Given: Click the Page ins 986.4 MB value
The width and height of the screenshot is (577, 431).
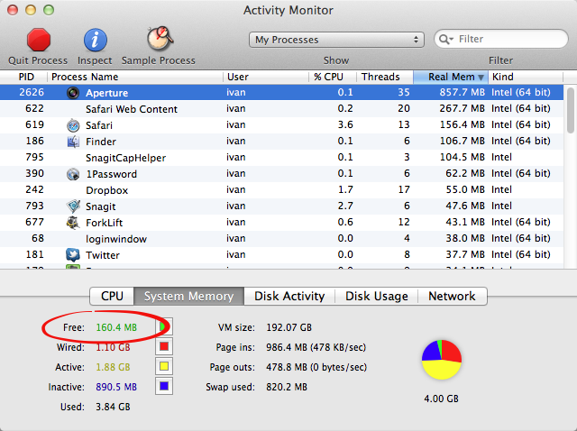Looking at the screenshot, I should click(316, 347).
